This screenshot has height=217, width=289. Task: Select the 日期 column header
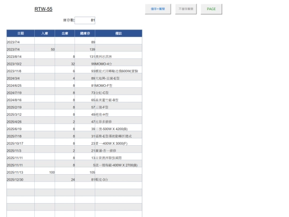click(21, 33)
